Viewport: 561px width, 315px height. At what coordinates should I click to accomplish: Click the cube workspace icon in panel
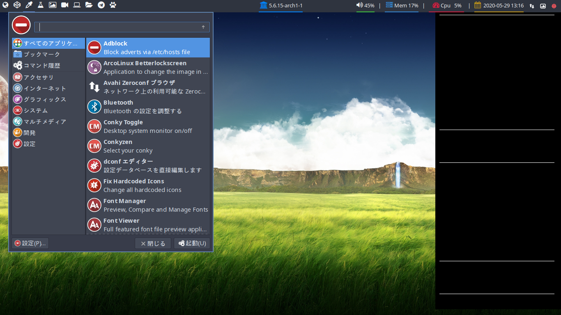tap(17, 5)
